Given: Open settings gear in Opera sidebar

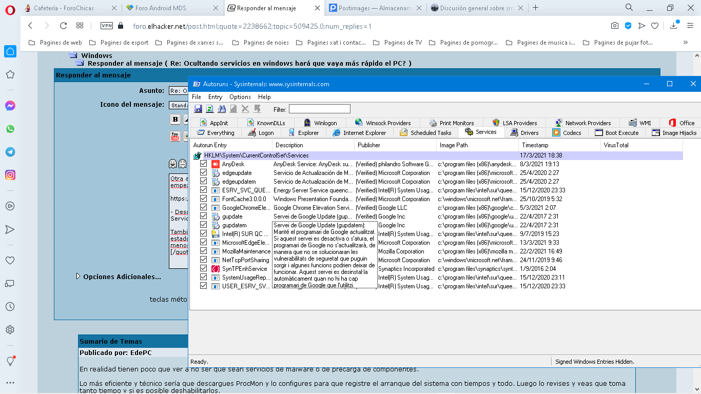Looking at the screenshot, I should click(10, 329).
